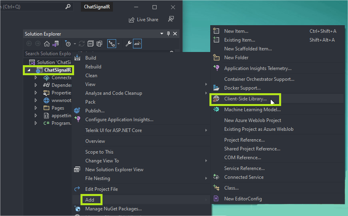Toggle the Show All Files icon
Viewport: 348px width, 216px height.
99,44
